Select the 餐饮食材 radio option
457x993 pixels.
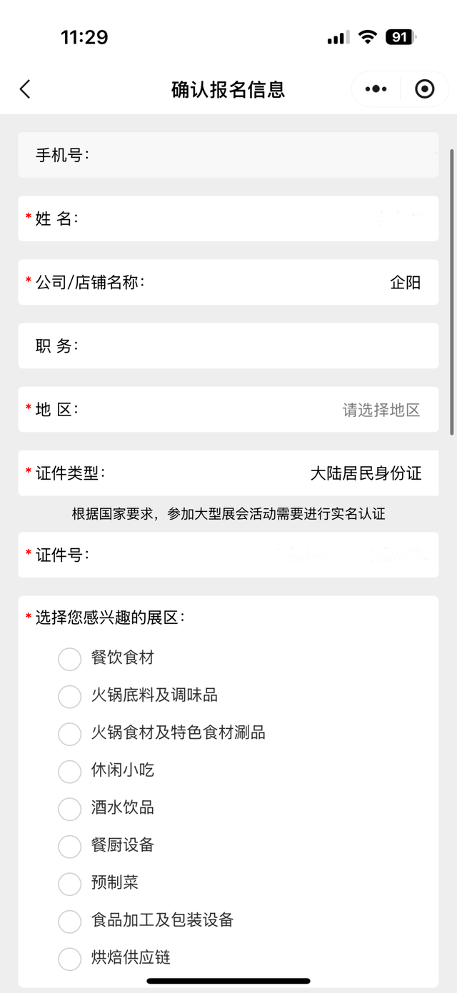(x=70, y=659)
